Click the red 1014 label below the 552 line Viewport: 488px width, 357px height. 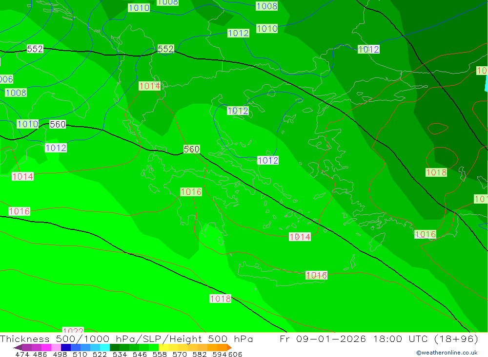pos(149,86)
